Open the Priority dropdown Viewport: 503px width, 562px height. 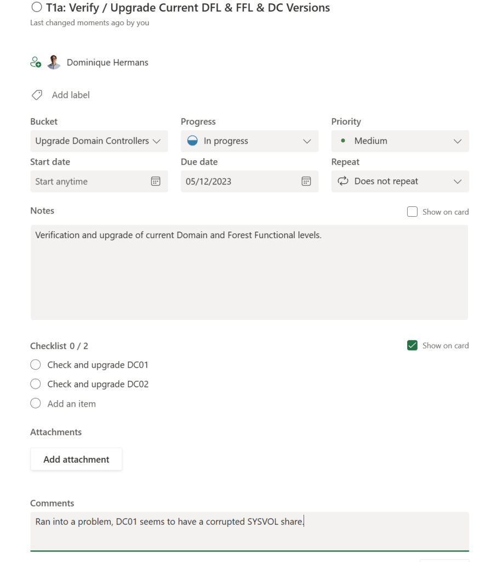458,141
